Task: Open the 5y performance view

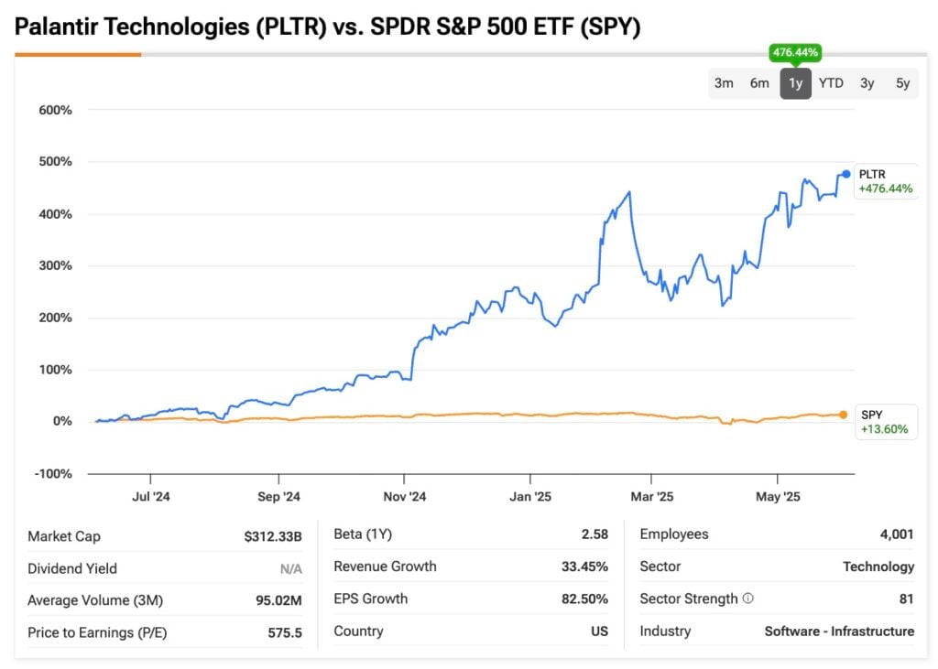Action: [901, 83]
